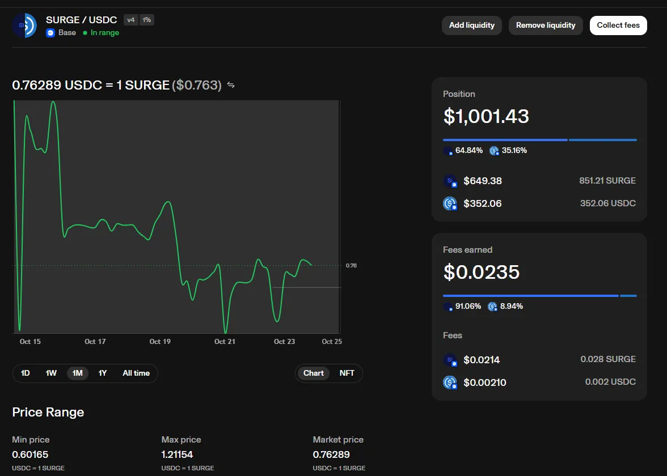
Task: Click the Remove liquidity button
Action: pyautogui.click(x=546, y=25)
